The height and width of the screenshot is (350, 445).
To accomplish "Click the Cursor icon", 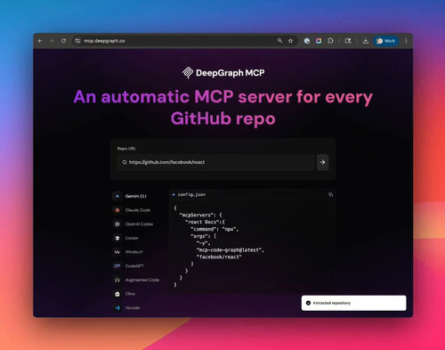I will (117, 238).
